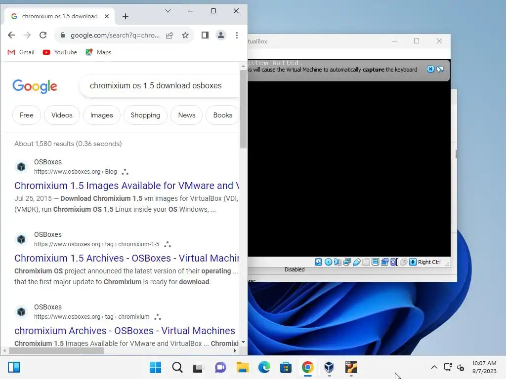Click the VirtualBox audio status icon
506x379 pixels.
[337, 262]
